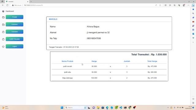This screenshot has width=196, height=110.
Task: Toggle split screen icon in toolbar
Action: 165,5
